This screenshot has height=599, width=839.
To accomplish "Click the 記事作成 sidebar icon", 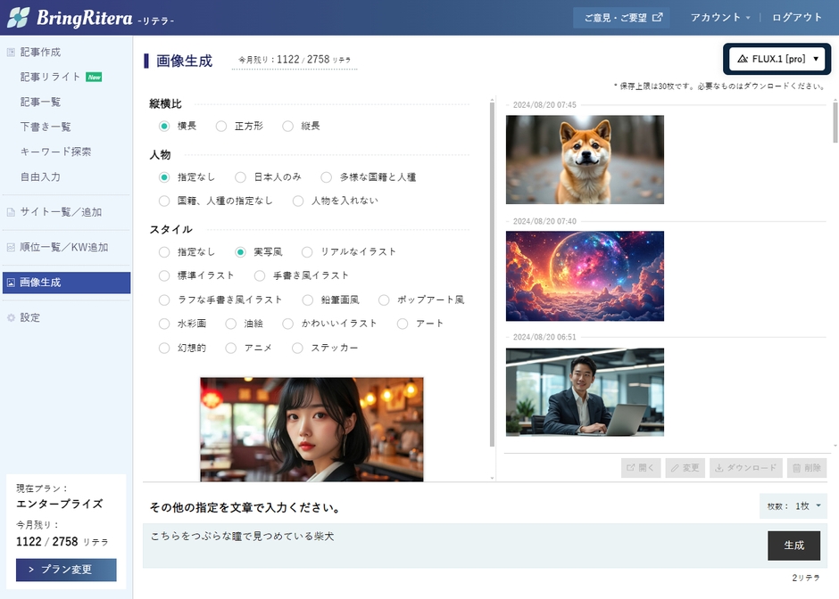I will 11,53.
